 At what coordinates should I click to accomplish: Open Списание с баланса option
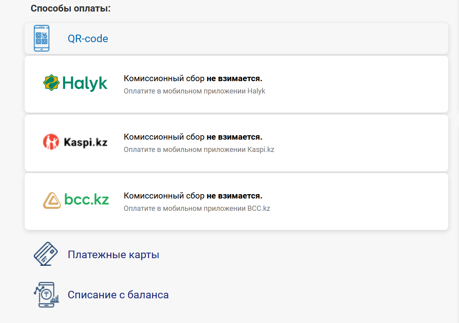pos(118,295)
